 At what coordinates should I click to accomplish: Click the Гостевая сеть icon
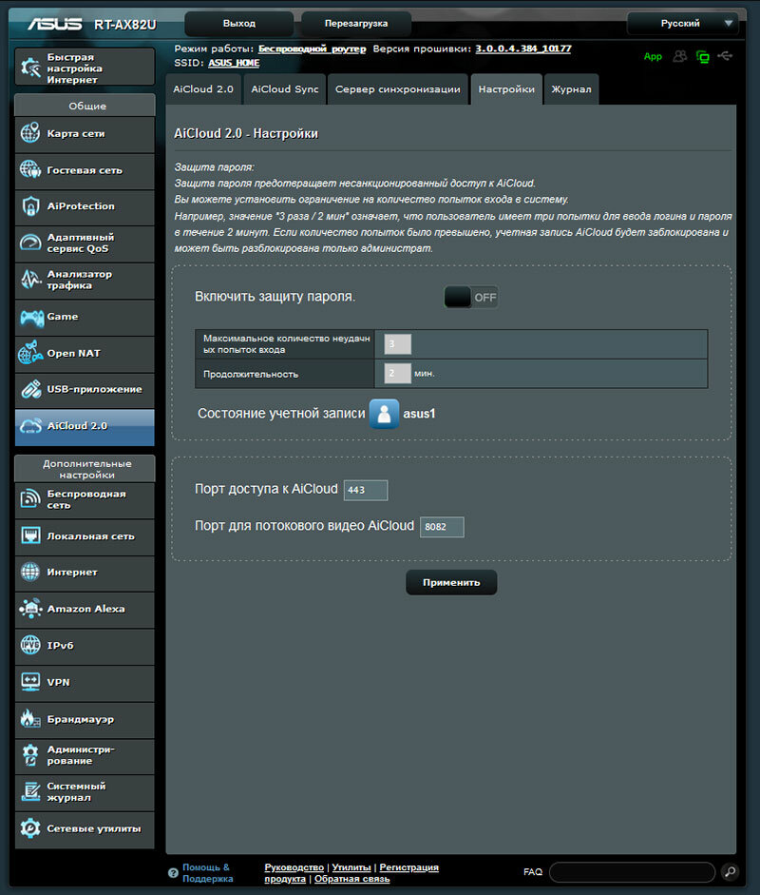tap(30, 169)
